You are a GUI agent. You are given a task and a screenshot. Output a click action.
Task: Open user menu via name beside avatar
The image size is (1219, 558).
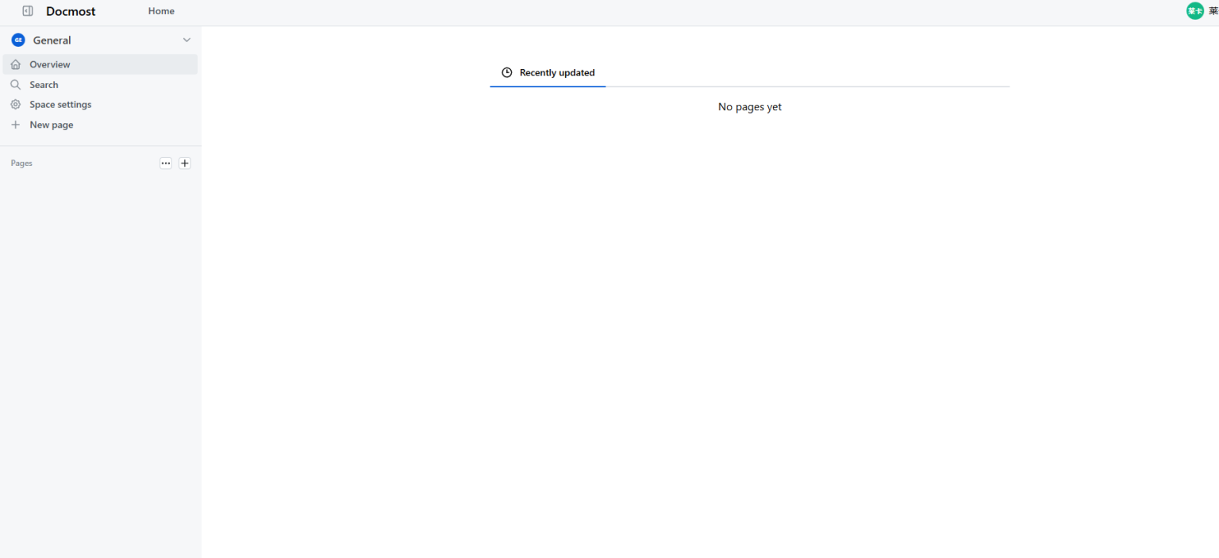[1213, 11]
